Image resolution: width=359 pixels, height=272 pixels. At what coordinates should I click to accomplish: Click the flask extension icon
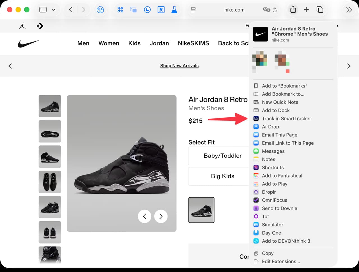pyautogui.click(x=174, y=10)
